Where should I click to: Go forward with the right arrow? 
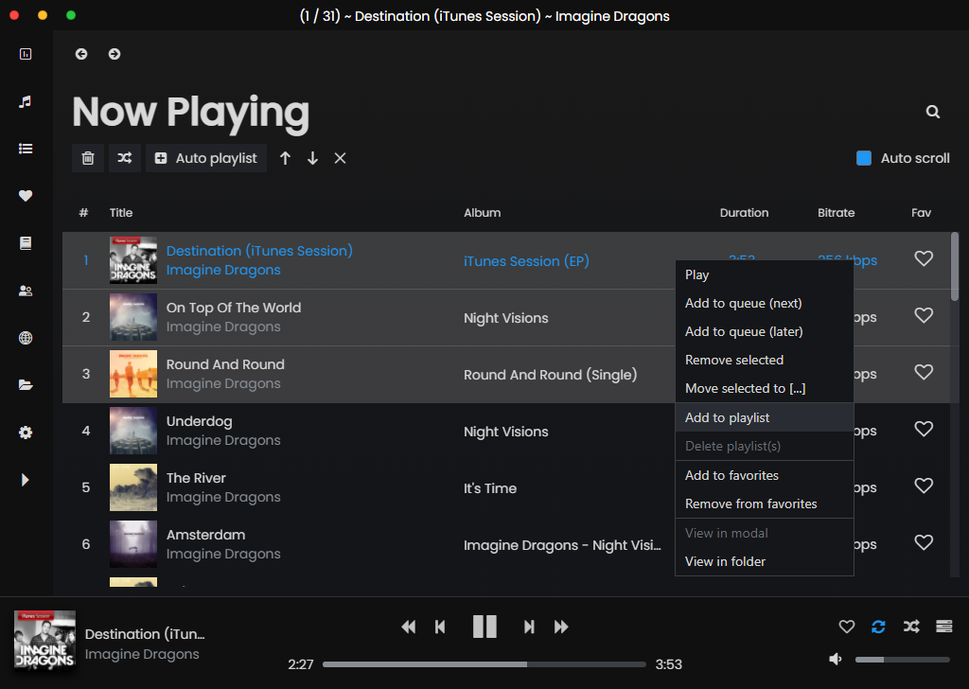pos(115,54)
